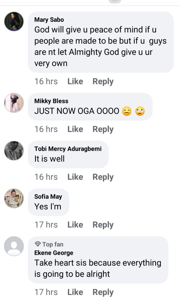The height and width of the screenshot is (301, 179).
Task: Like Mary Sabo's comment
Action: pyautogui.click(x=75, y=81)
